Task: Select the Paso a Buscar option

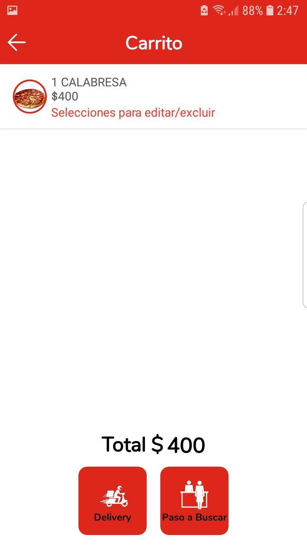Action: coord(194,501)
